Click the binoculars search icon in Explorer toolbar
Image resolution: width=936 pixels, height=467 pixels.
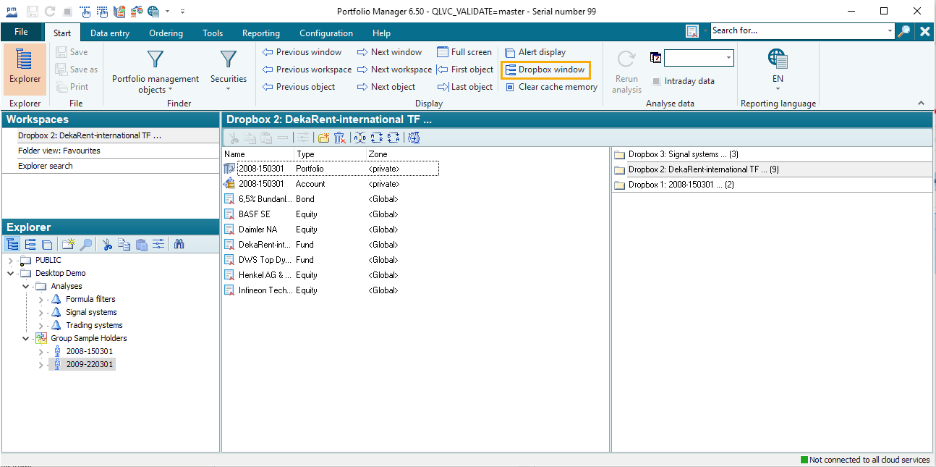tap(179, 245)
